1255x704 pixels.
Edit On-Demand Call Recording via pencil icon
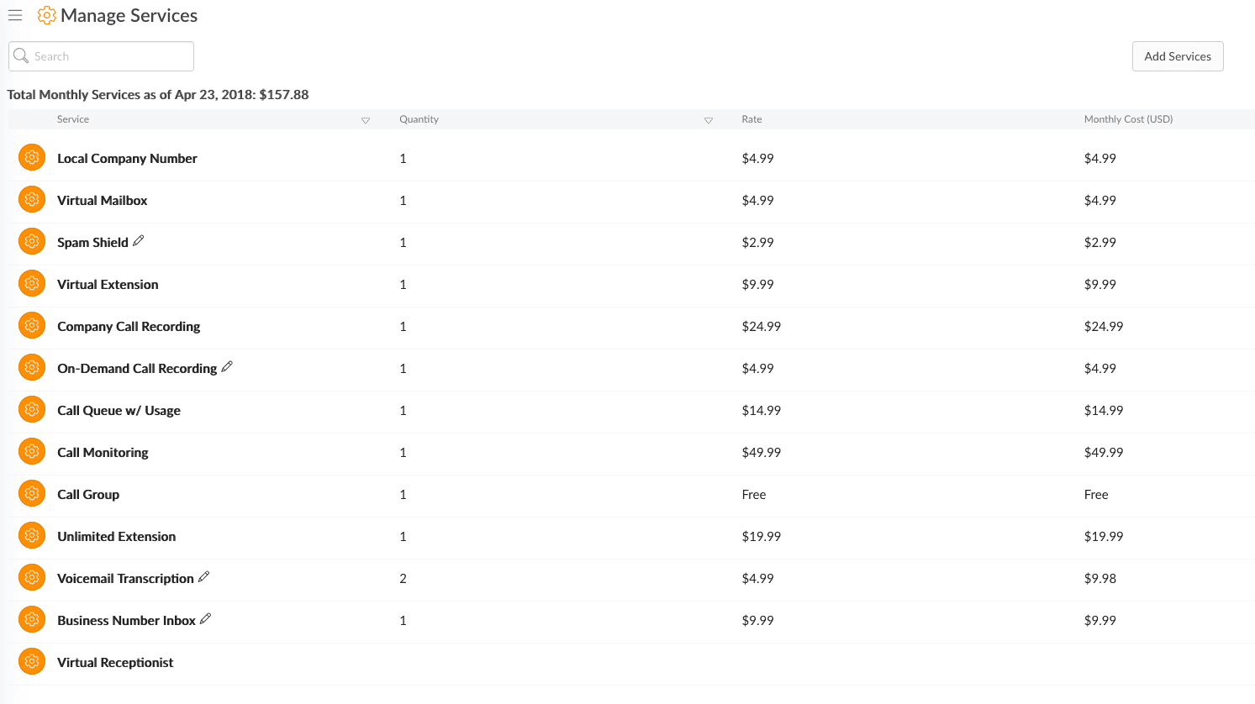(227, 367)
